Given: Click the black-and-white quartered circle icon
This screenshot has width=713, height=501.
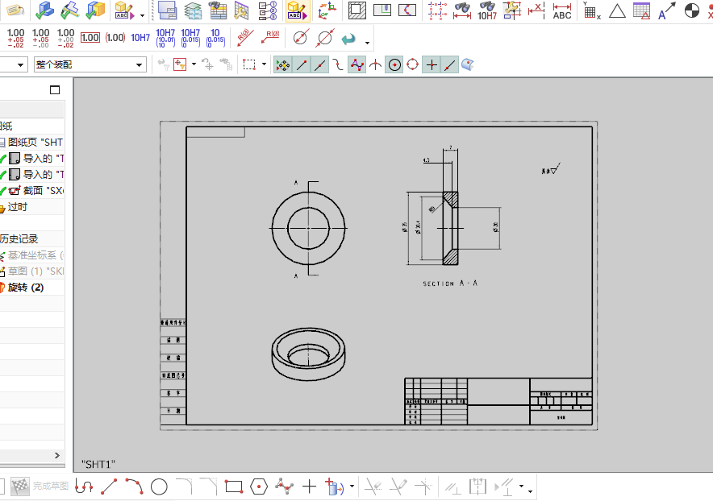Looking at the screenshot, I should (x=692, y=10).
